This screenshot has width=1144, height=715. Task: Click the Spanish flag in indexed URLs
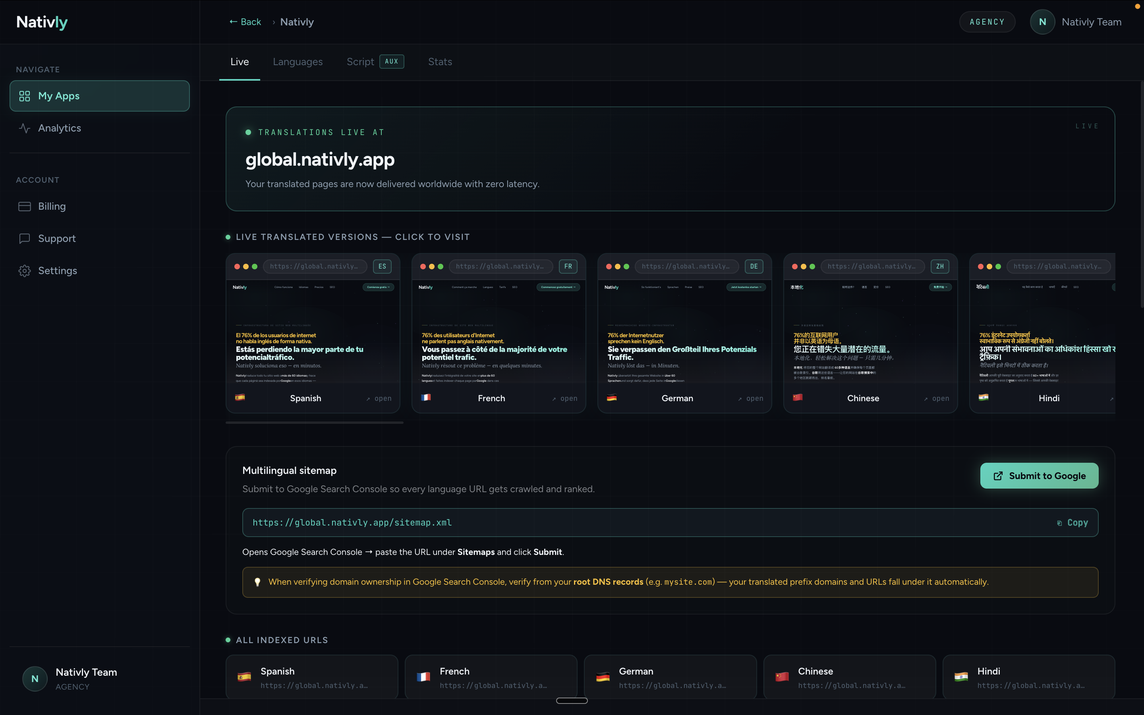[244, 677]
